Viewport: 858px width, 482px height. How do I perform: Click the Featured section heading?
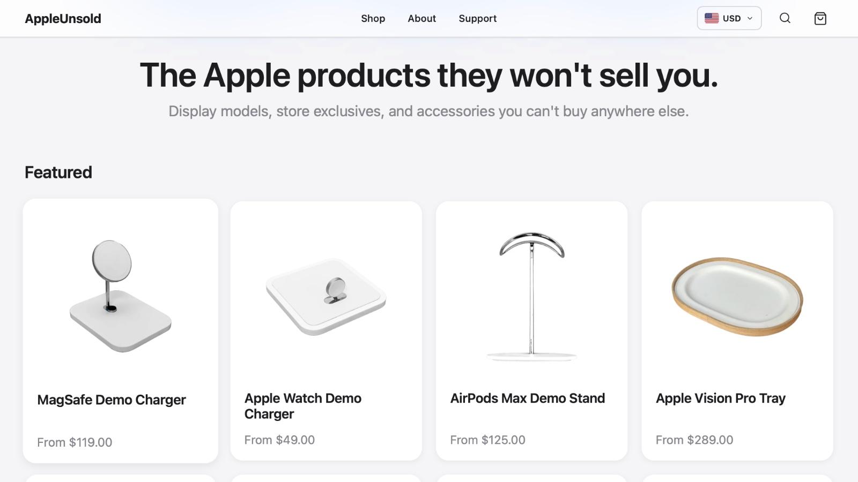58,172
